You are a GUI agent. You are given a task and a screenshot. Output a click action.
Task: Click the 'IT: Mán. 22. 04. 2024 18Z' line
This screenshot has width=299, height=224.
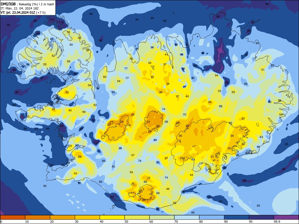20,8
